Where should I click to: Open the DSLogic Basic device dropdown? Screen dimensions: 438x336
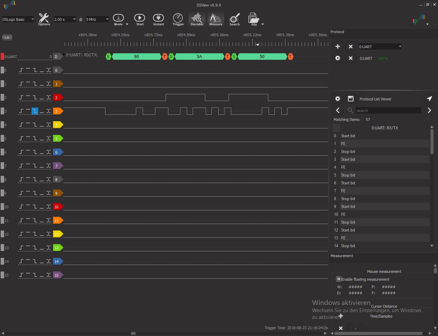pos(18,19)
